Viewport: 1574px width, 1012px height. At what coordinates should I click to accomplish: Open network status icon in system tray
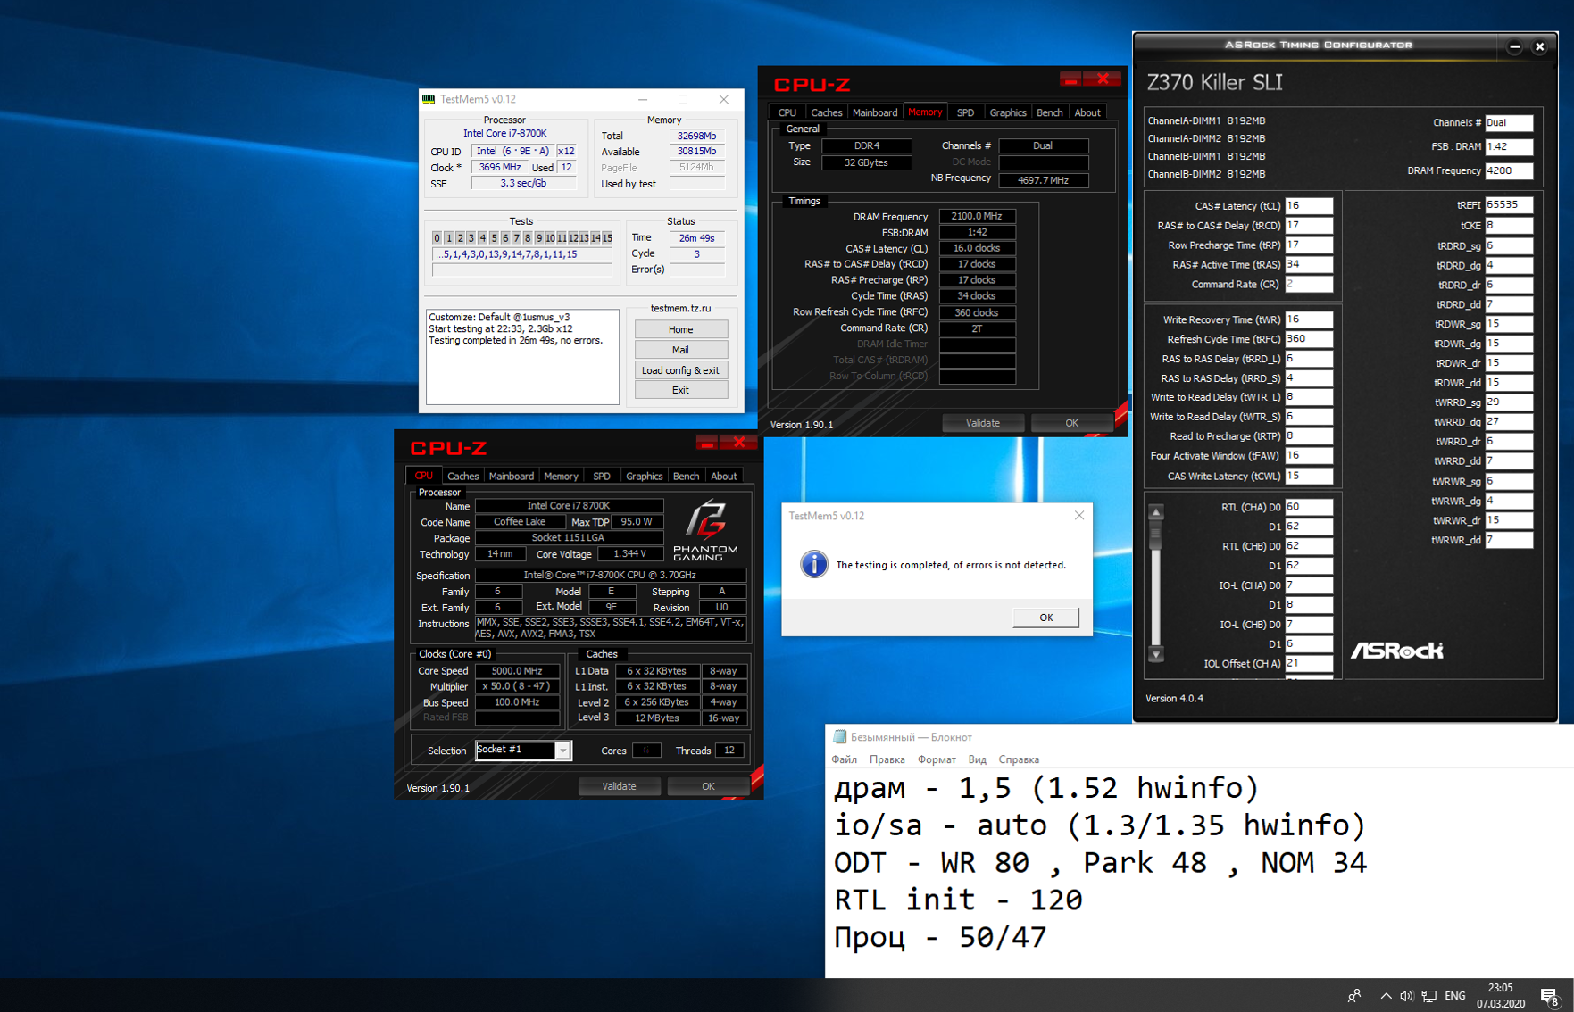pyautogui.click(x=1428, y=996)
